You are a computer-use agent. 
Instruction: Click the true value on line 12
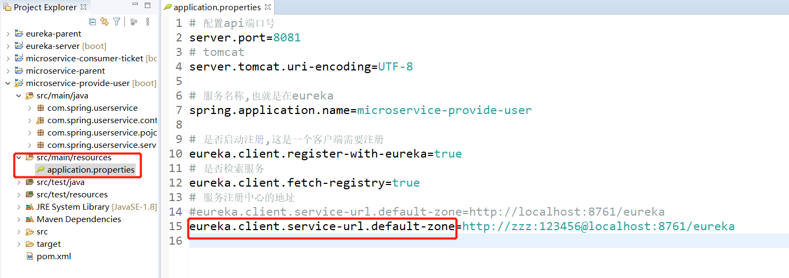pyautogui.click(x=406, y=183)
